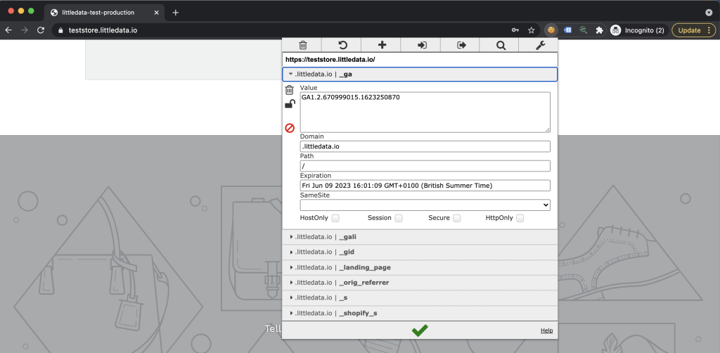Open the Extensions puzzle piece menu
This screenshot has width=720, height=353.
tap(599, 30)
